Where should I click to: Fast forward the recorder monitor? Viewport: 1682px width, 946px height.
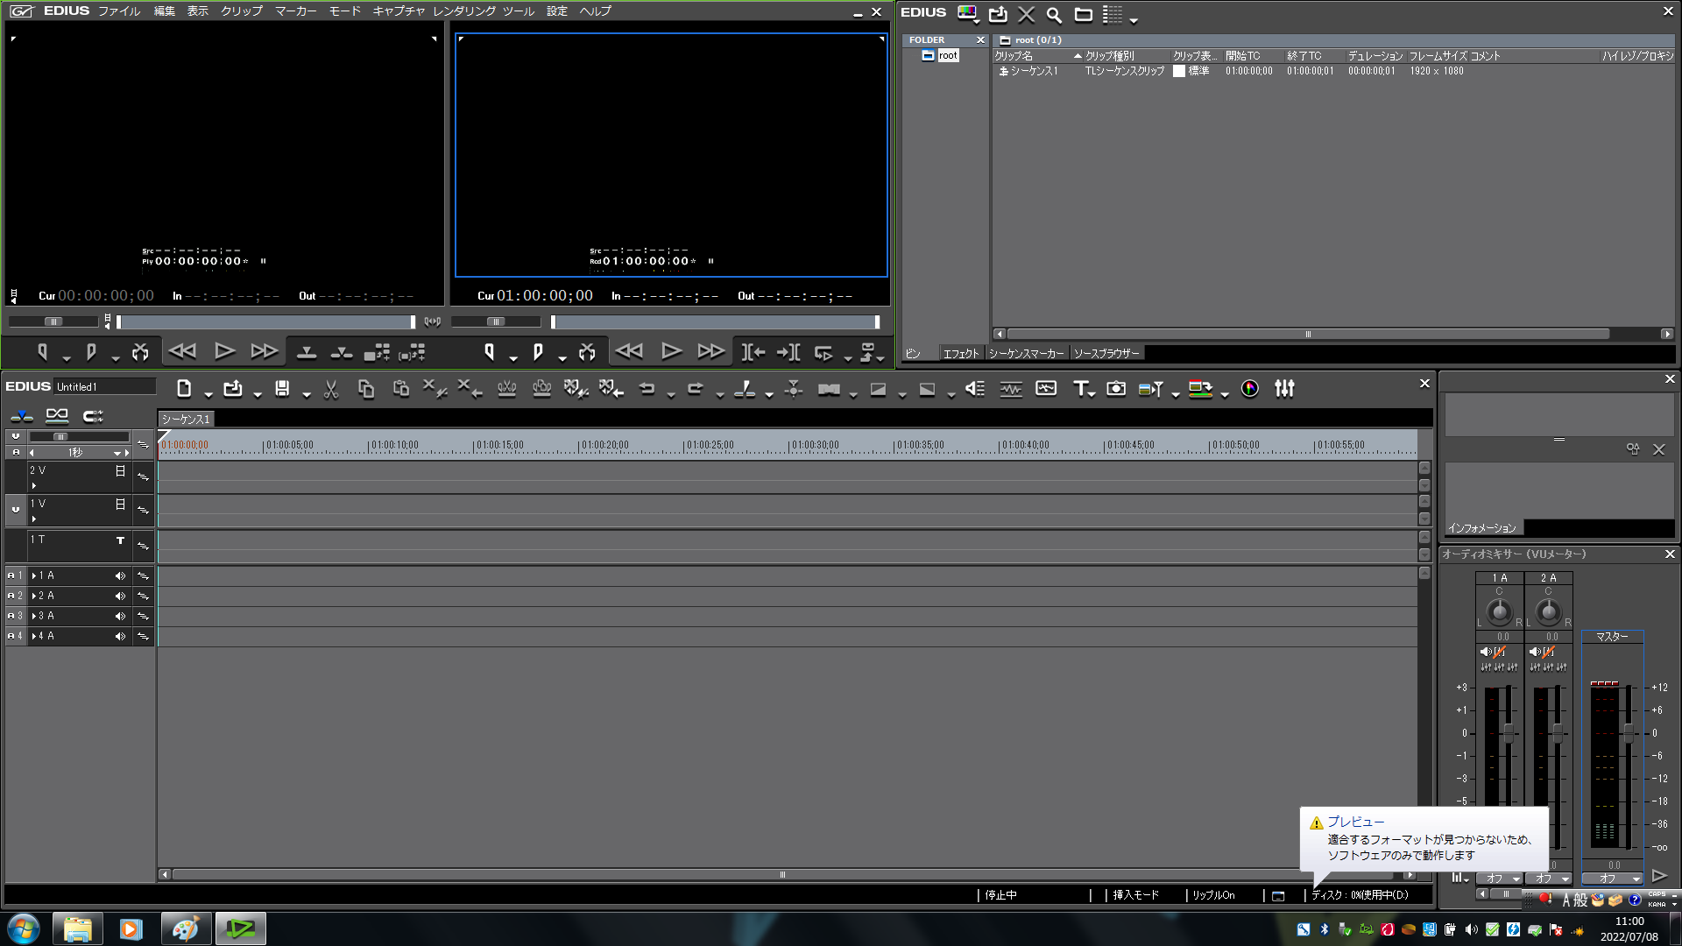pos(710,352)
